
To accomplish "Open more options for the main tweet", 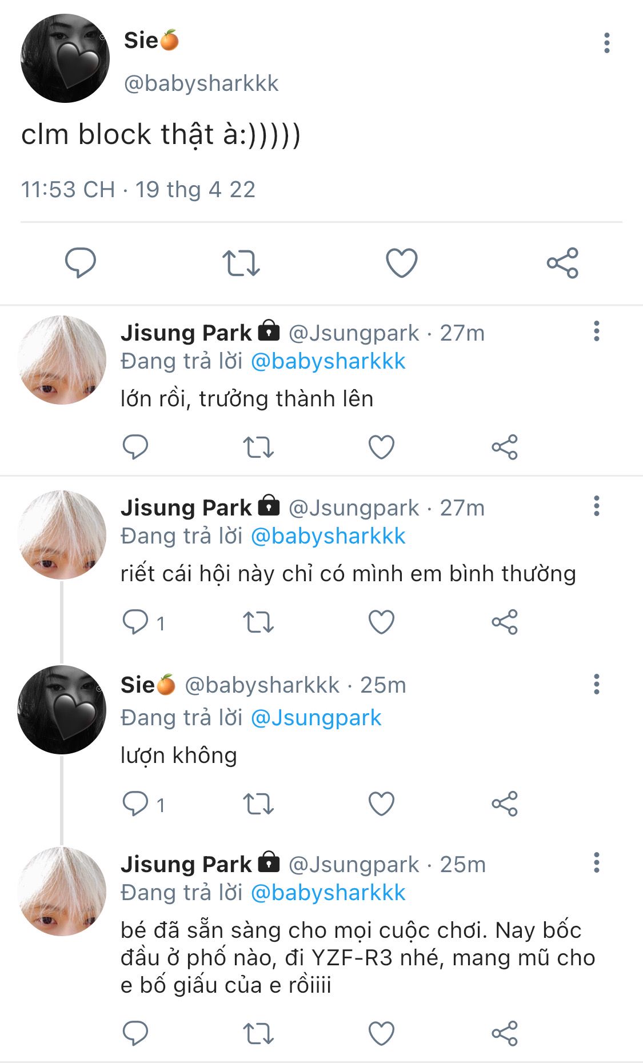I will pos(606,43).
